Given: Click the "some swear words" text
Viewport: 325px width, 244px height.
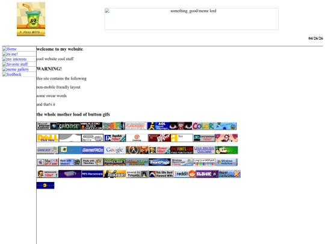Looking at the screenshot, I should coord(52,96).
